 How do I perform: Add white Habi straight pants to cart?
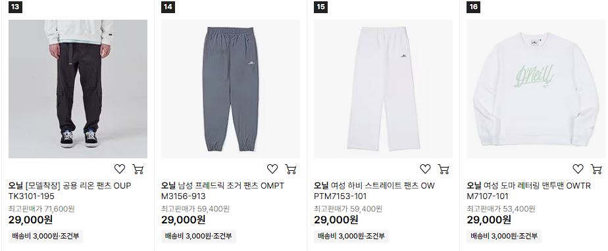click(443, 169)
